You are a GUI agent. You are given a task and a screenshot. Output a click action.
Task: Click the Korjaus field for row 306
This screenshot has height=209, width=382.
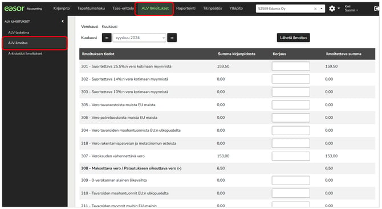291,118
